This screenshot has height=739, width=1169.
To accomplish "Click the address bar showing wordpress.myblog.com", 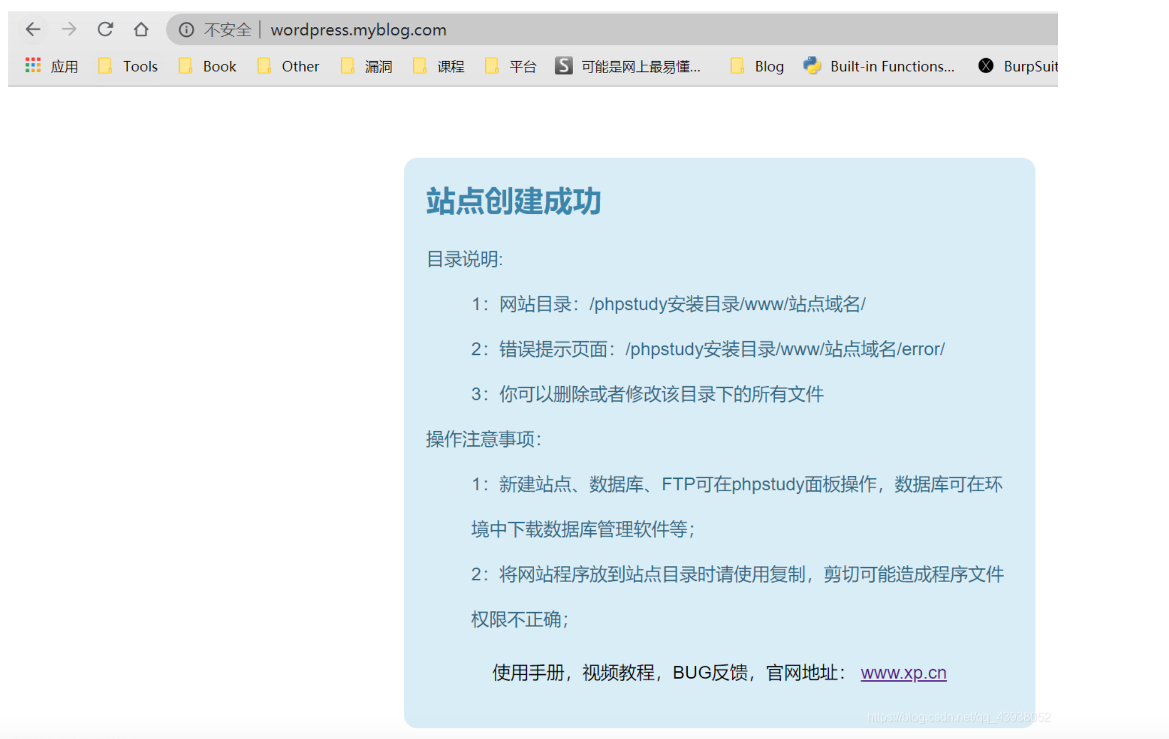I will click(612, 30).
